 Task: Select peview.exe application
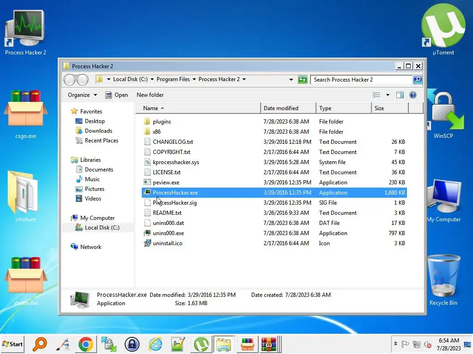[x=274, y=183]
